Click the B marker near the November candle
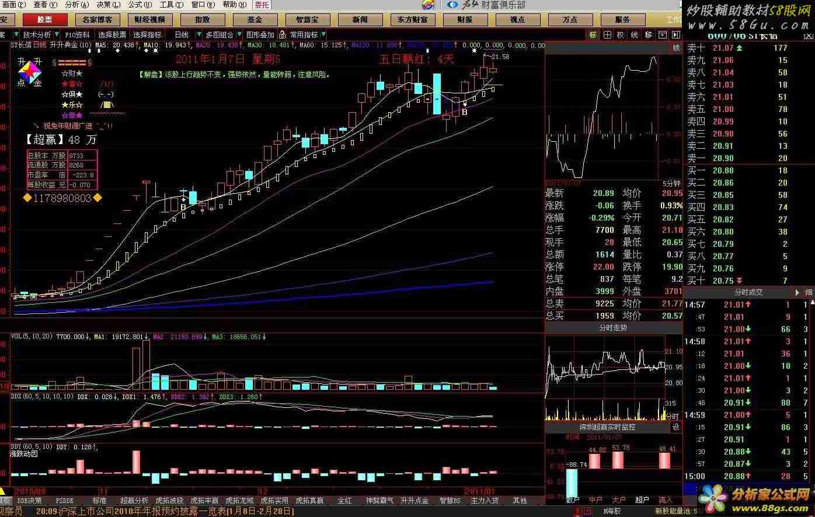The height and width of the screenshot is (517, 815). pyautogui.click(x=183, y=207)
